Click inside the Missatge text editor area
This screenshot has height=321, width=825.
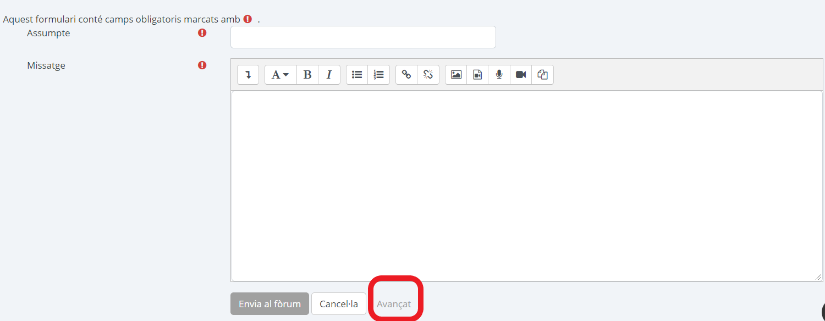tap(527, 186)
